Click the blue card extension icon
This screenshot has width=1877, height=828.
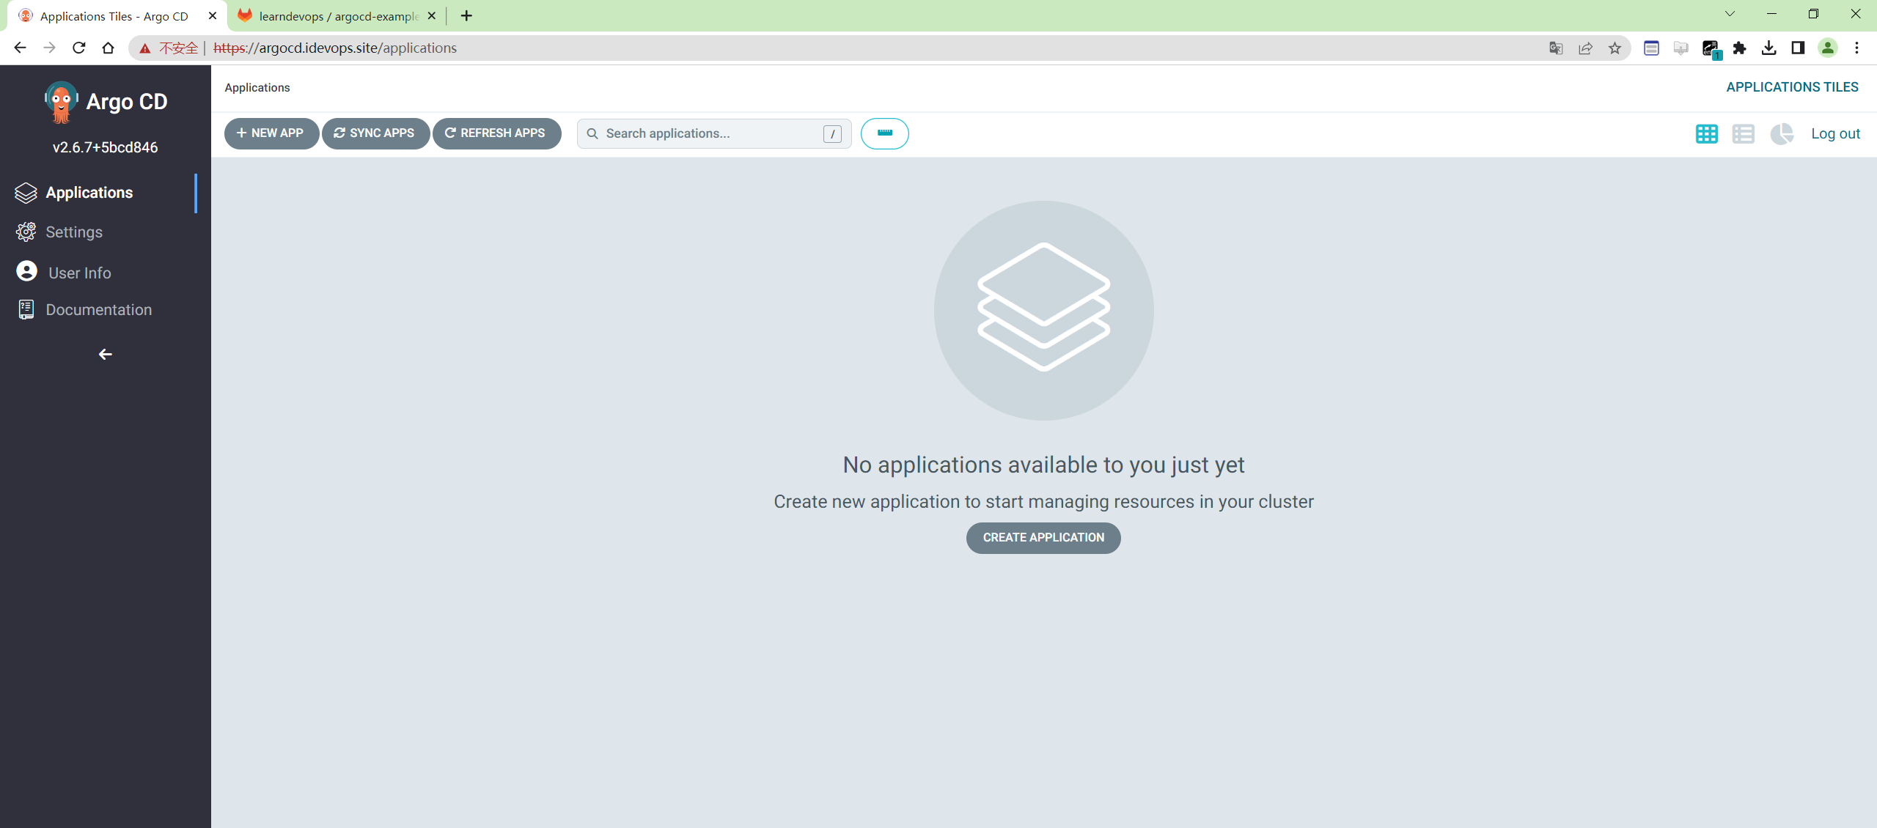1651,48
